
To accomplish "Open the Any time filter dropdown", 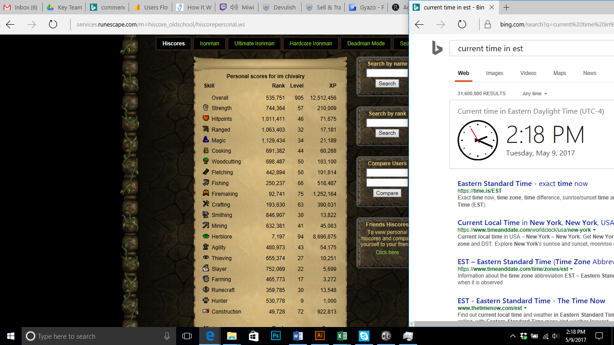I will click(535, 93).
